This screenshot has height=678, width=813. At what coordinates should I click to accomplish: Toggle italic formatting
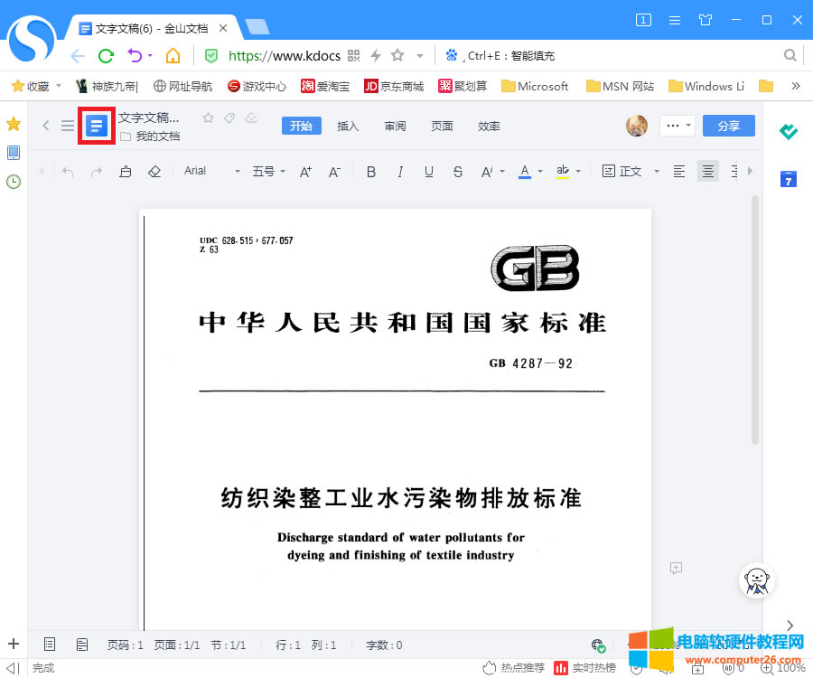(400, 171)
